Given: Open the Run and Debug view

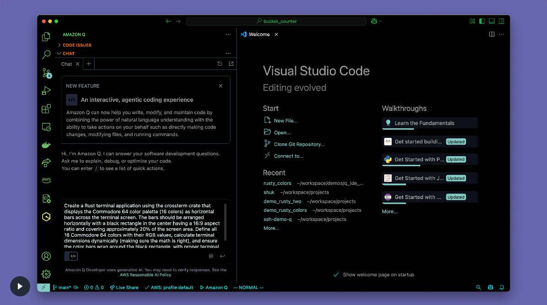Looking at the screenshot, I should tap(46, 91).
